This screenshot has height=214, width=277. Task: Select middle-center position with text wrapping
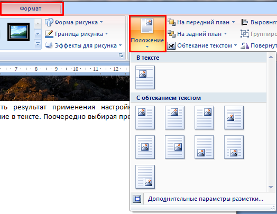tap(145, 147)
